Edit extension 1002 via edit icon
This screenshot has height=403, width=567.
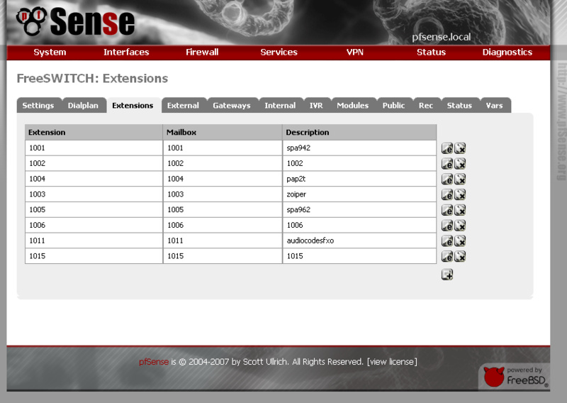pyautogui.click(x=447, y=164)
